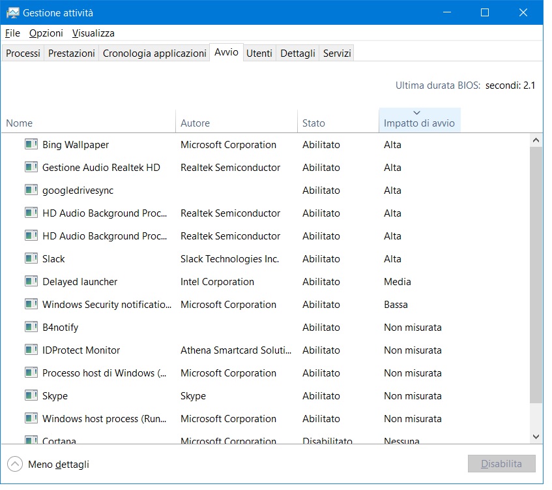Screen dimensions: 552x490
Task: Click the Skype author cell
Action: (193, 396)
